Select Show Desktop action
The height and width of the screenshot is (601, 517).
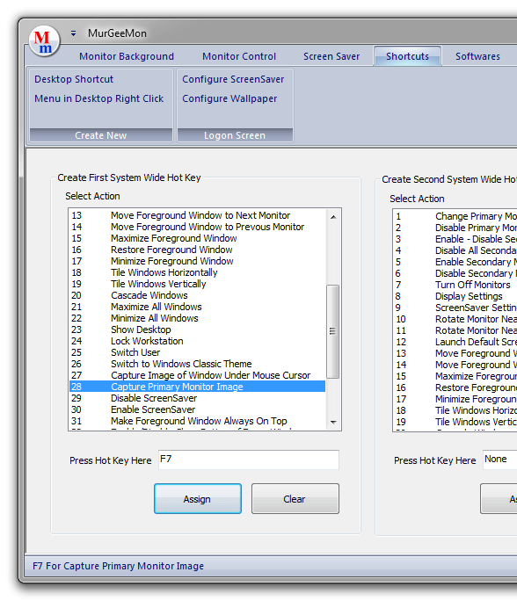198,329
